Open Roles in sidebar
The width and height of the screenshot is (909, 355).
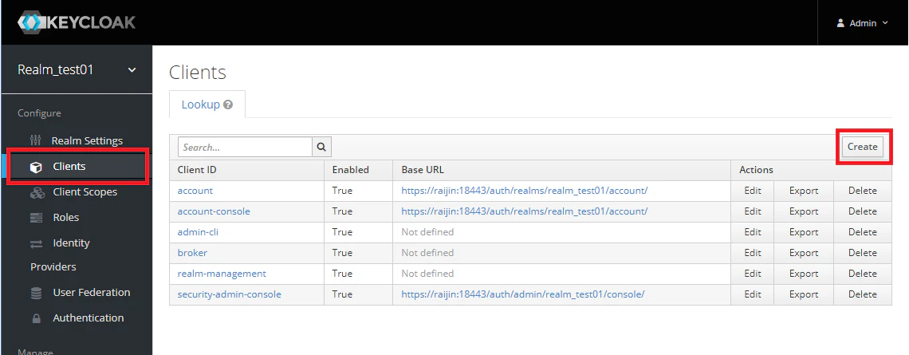[65, 218]
